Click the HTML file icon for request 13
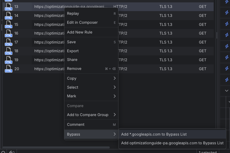This screenshot has width=230, height=153. pyautogui.click(x=8, y=7)
